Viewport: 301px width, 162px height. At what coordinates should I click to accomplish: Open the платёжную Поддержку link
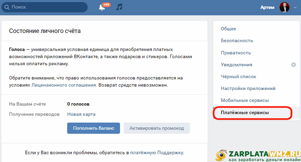coord(157,153)
